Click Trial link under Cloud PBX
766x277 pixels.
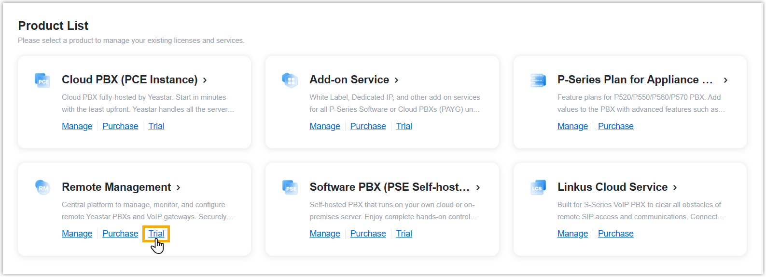click(x=156, y=126)
